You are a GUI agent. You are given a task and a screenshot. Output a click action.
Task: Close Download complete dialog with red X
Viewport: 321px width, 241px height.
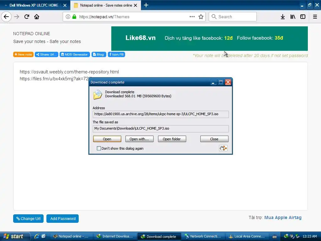coord(228,82)
